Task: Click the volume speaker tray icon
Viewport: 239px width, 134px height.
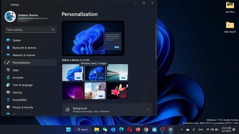Action: (x=212, y=130)
